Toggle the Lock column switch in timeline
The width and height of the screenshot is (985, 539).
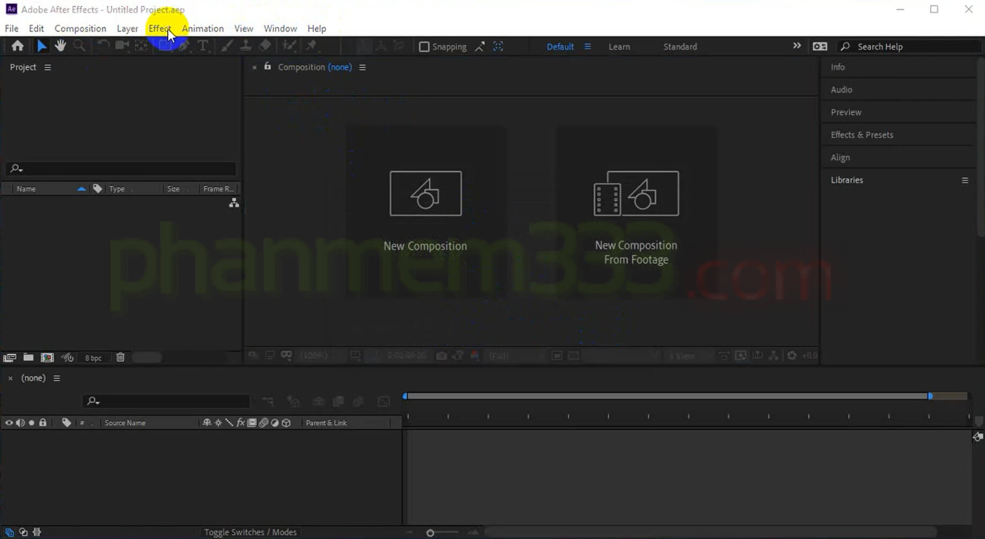coord(43,423)
